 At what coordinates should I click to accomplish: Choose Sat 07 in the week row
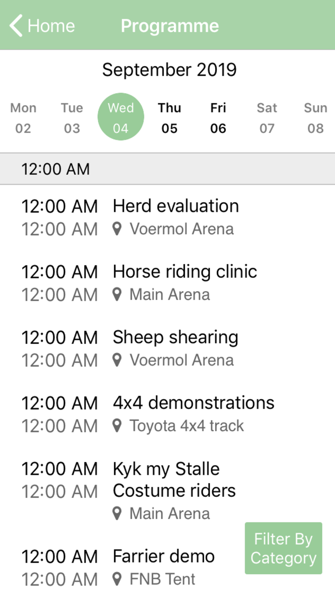coord(267,118)
